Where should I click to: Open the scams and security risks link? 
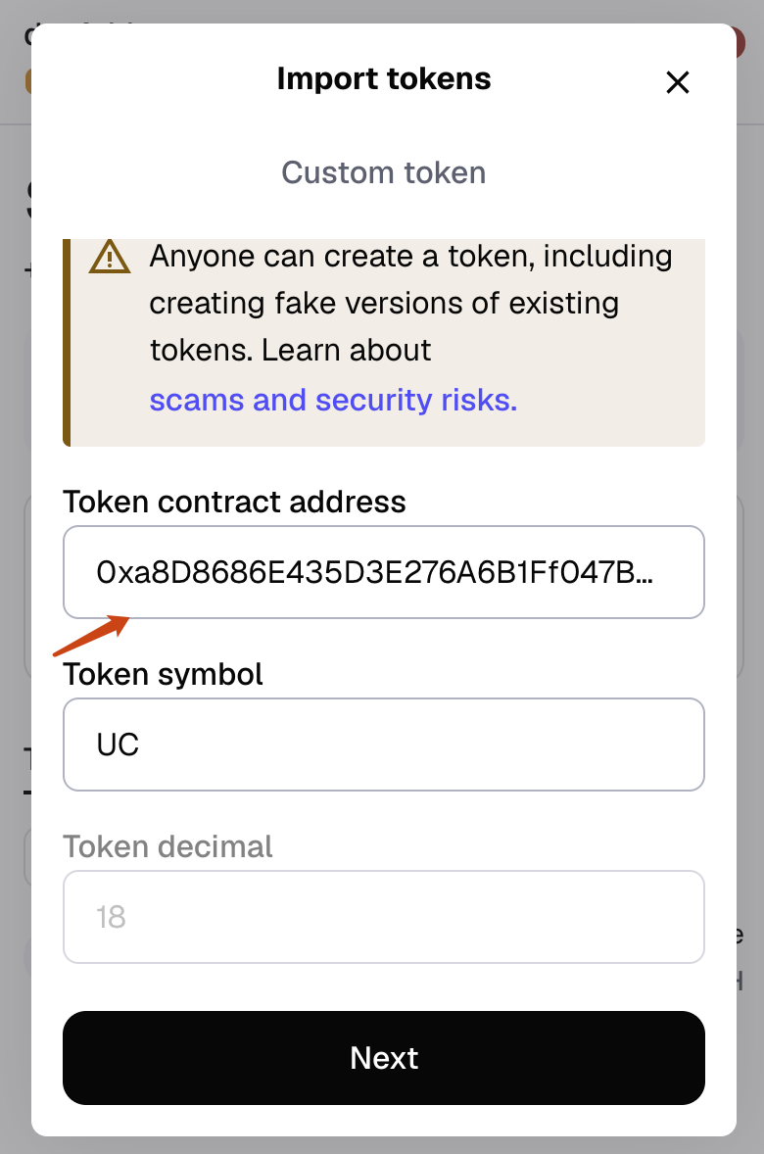332,400
